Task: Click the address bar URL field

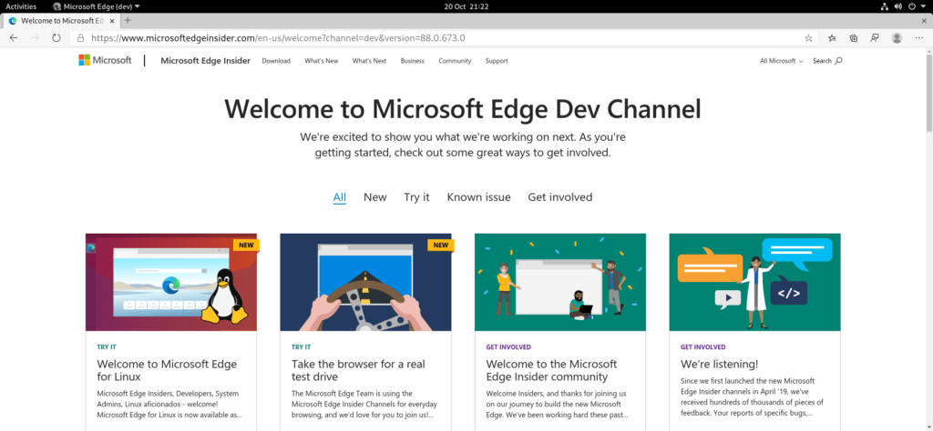Action: [x=437, y=38]
